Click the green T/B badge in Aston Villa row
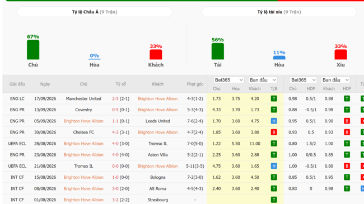Image resolution: width=364 pixels, height=204 pixels. (274, 155)
